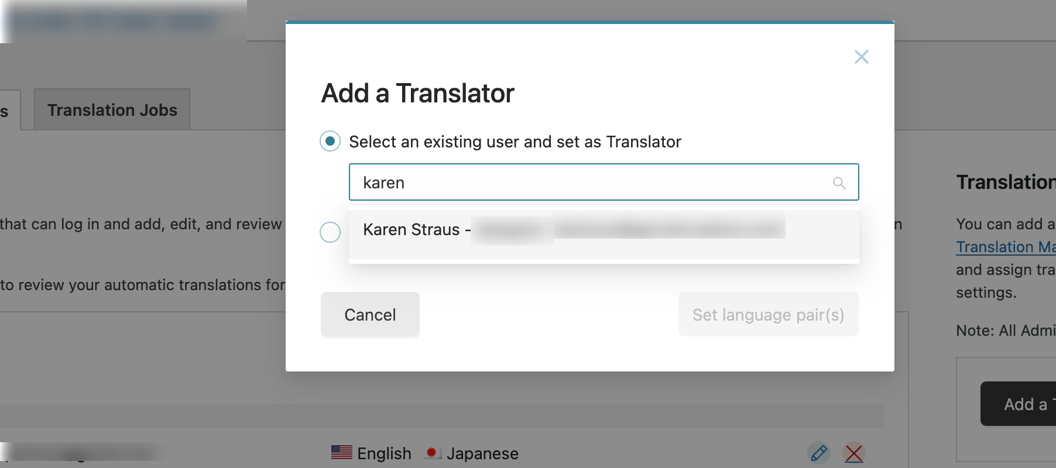Click the Set language pair(s) button
1056x468 pixels.
tap(768, 315)
